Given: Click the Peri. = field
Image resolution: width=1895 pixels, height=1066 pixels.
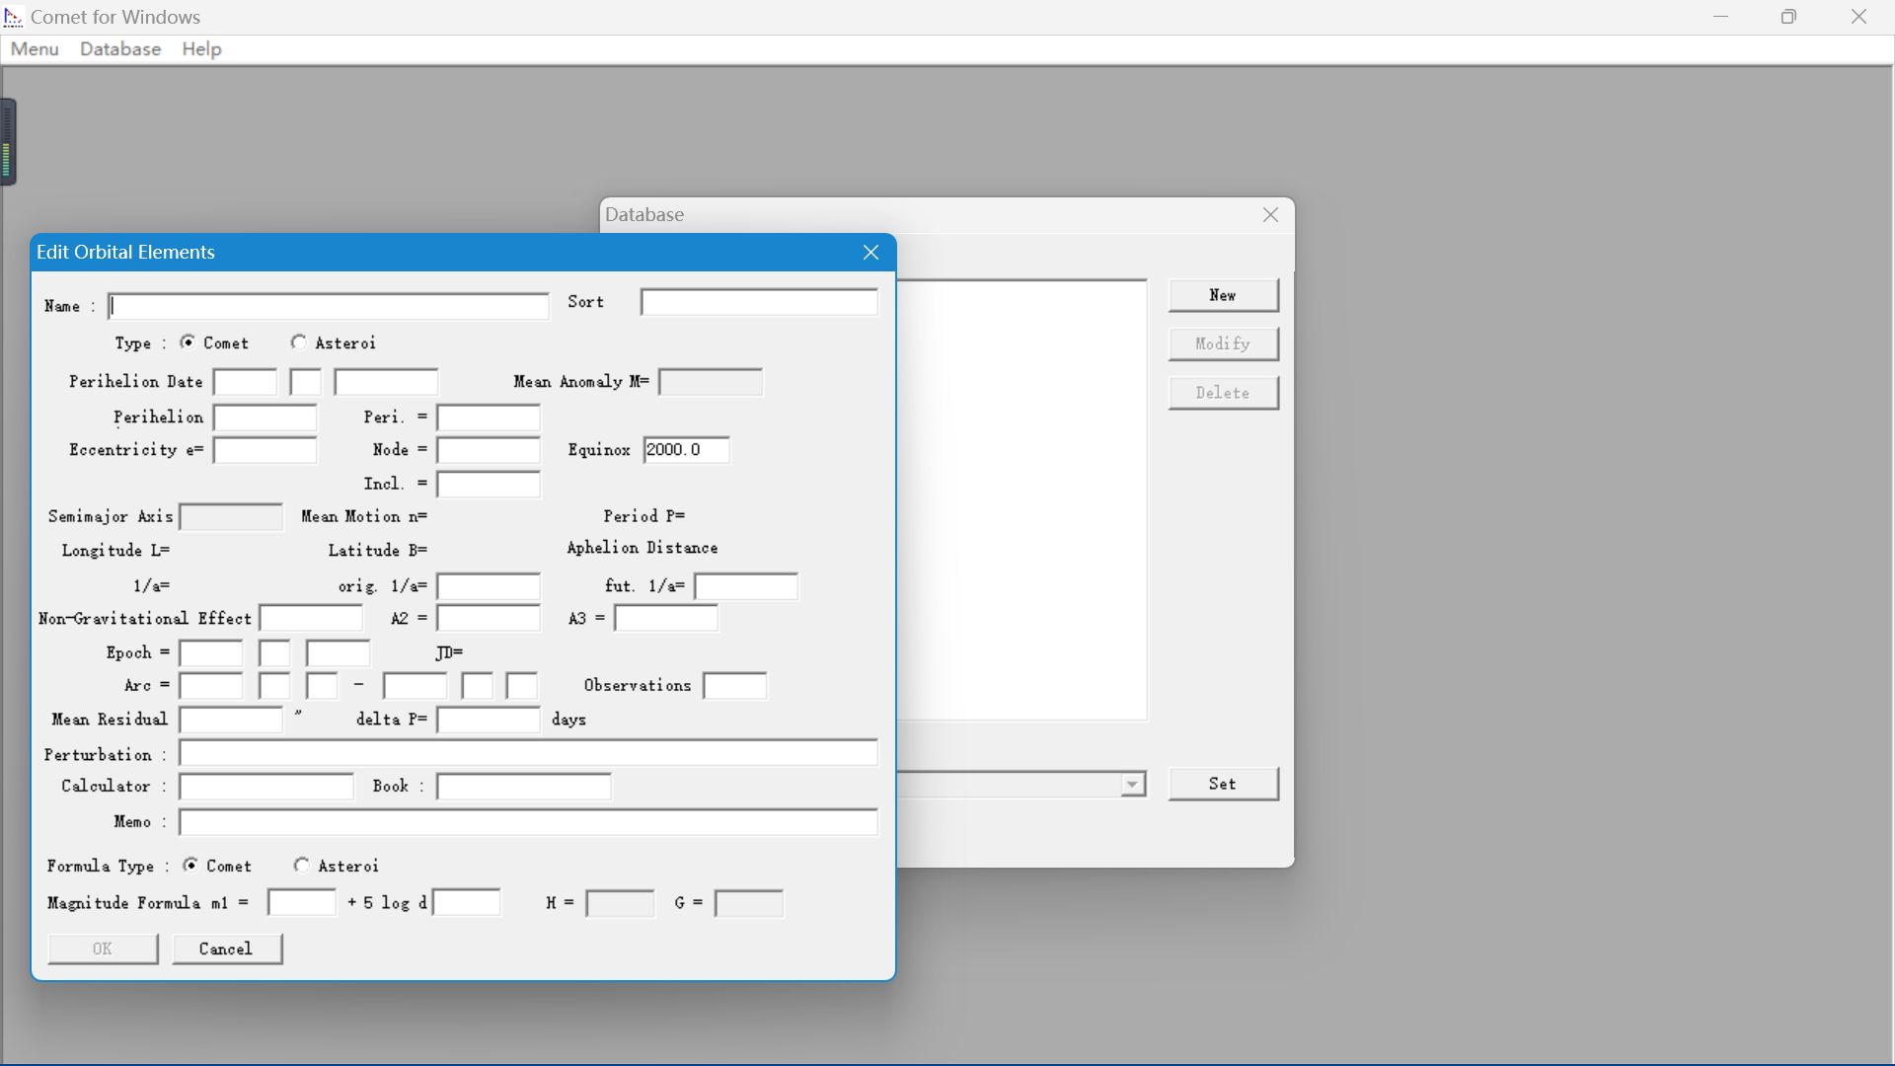Looking at the screenshot, I should click(x=489, y=418).
